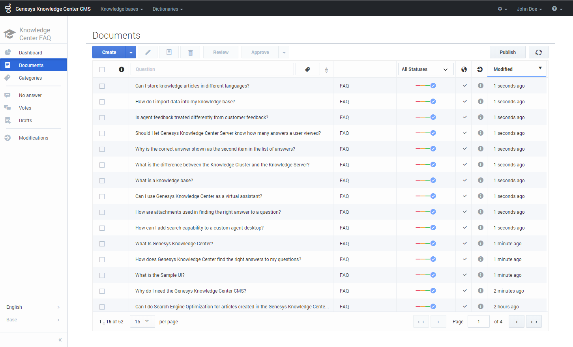Click the status slider for the first FAQ row
Screen dimensions: 573x347
point(425,86)
